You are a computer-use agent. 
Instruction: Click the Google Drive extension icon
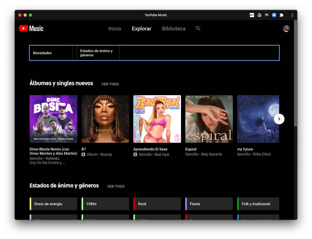click(259, 15)
